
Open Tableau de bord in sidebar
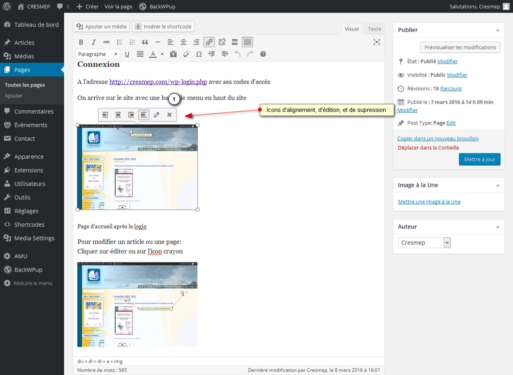coord(32,25)
